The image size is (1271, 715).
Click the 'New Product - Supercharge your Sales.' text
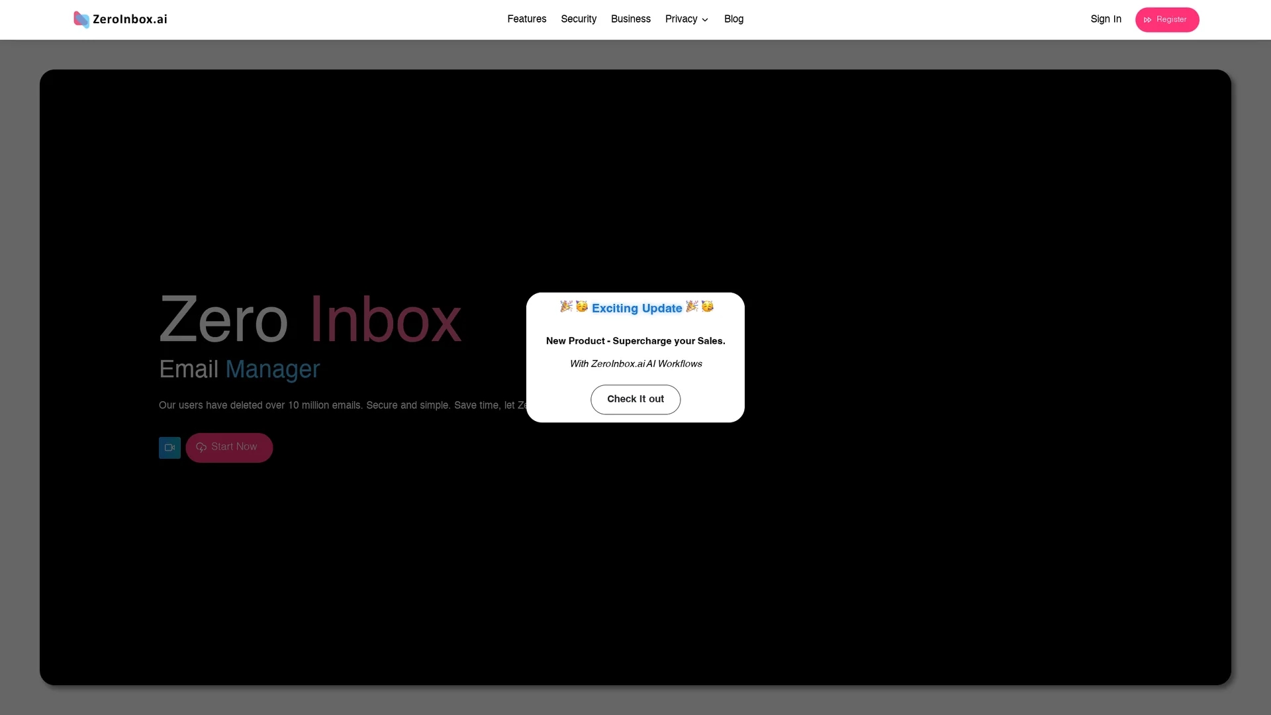[x=635, y=341]
